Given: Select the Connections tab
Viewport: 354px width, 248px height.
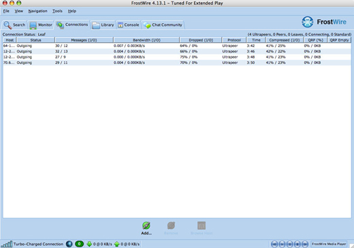Looking at the screenshot, I should click(x=72, y=24).
